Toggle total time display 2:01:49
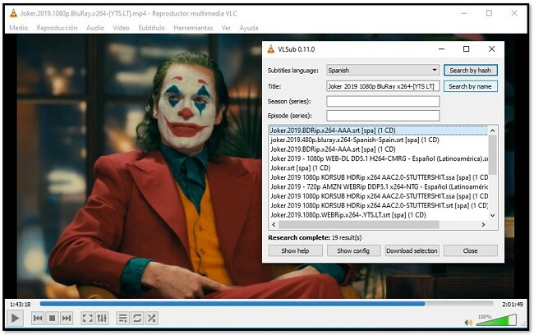The height and width of the screenshot is (335, 534). pos(513,305)
